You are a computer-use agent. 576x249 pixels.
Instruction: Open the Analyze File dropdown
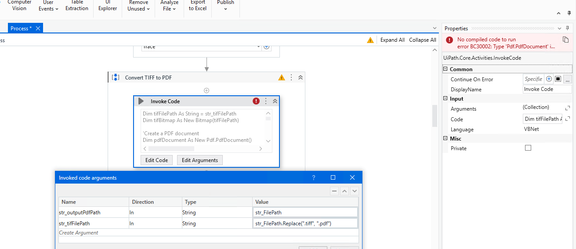pos(169,5)
